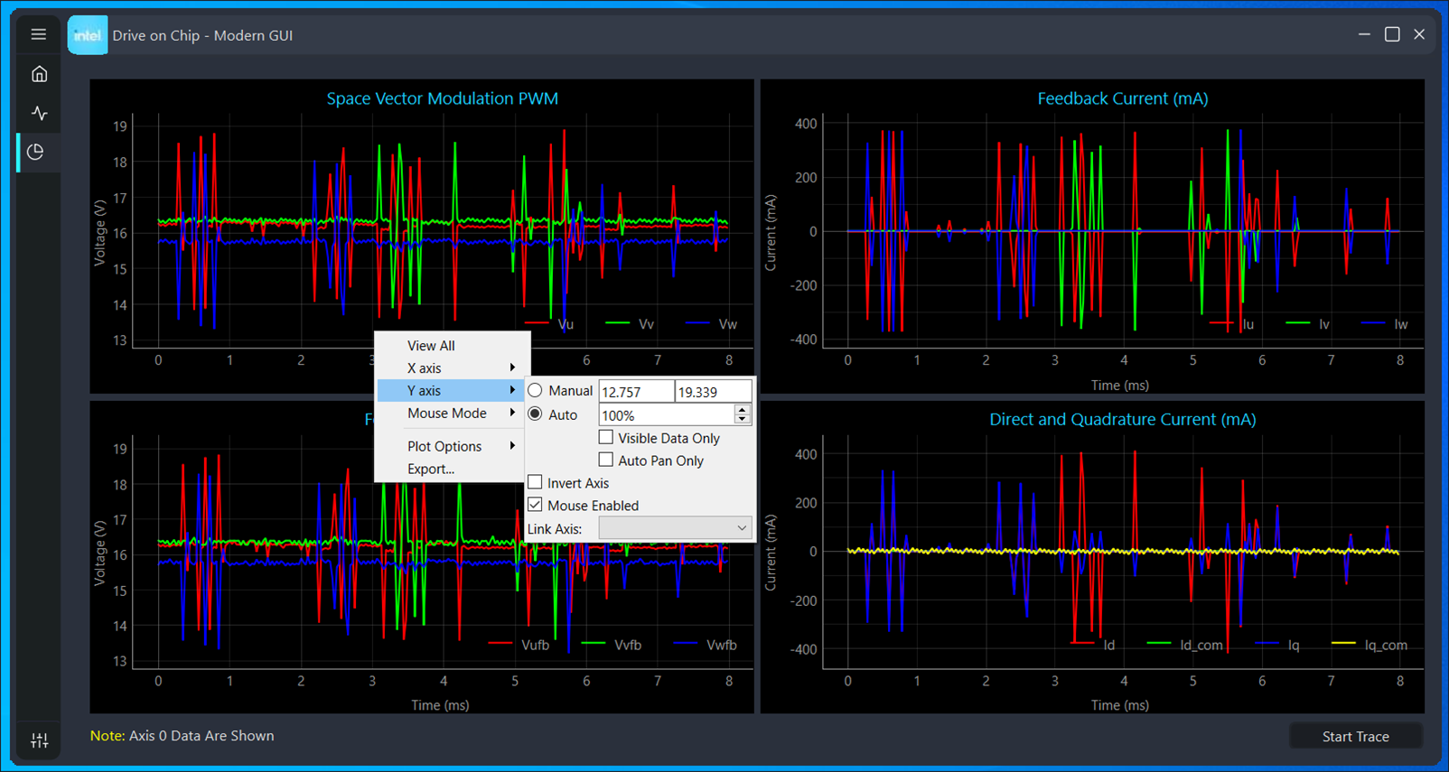Open the sliders settings icon at bottom

(39, 740)
